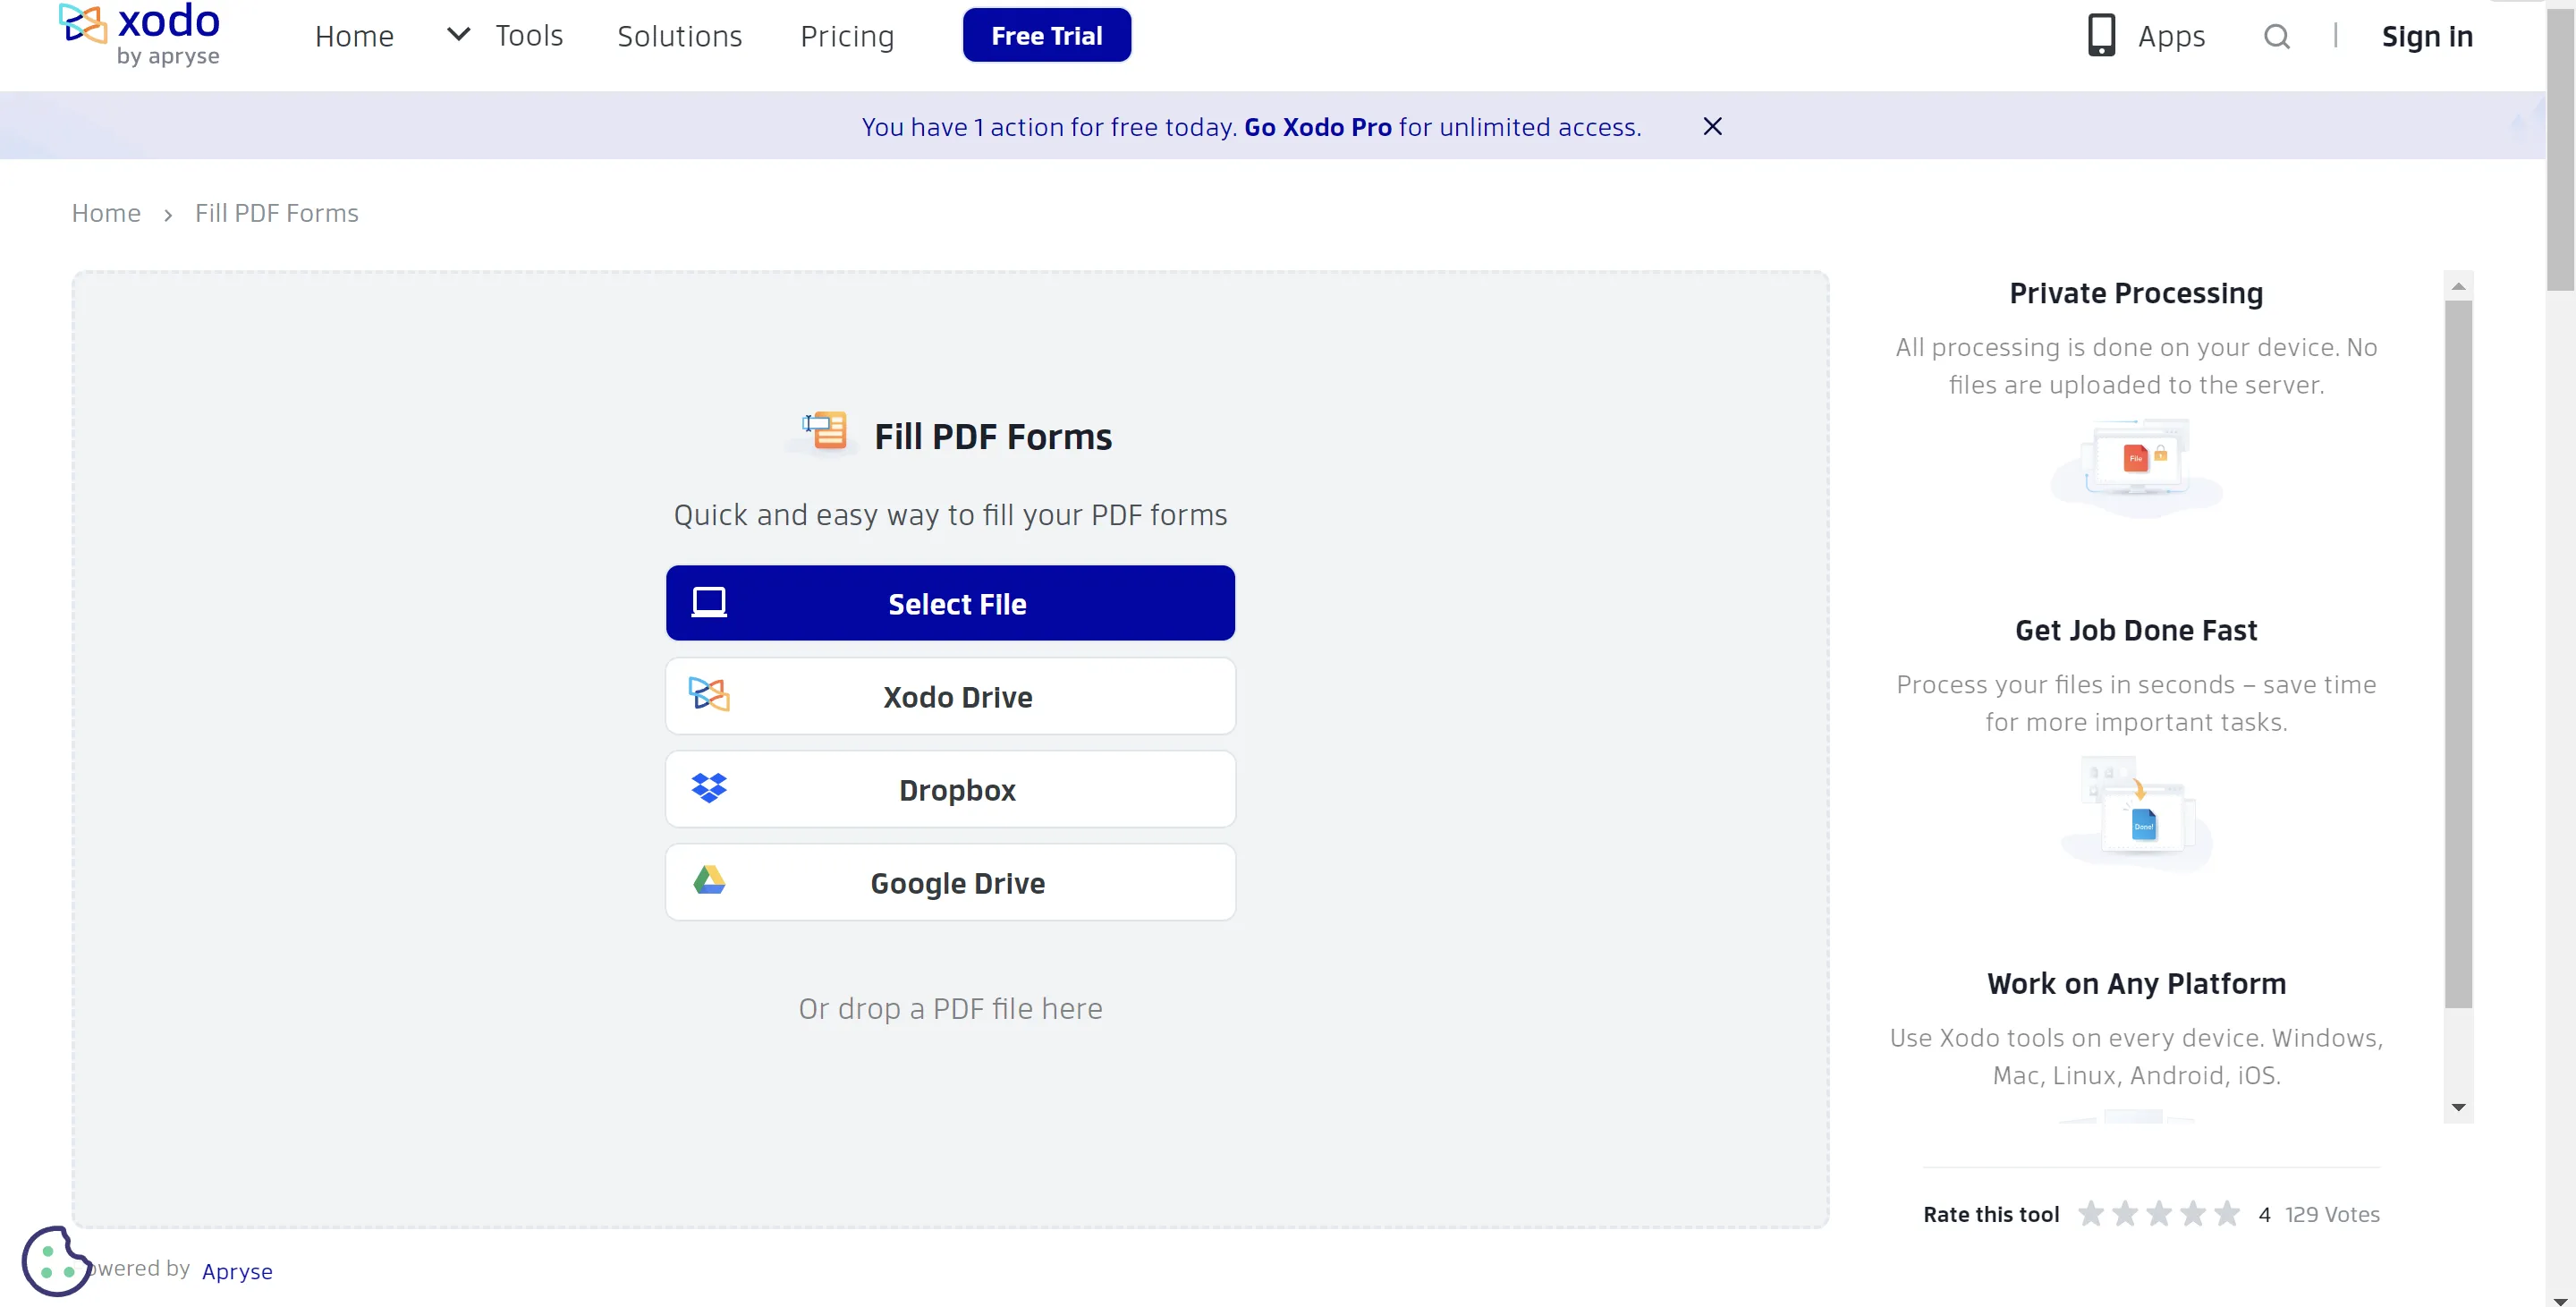Click the Free Trial button
Viewport: 2576px width, 1307px height.
click(x=1046, y=35)
